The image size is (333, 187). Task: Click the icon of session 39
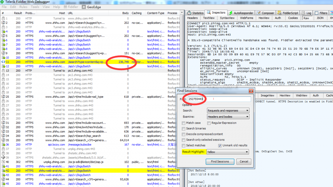tap(3, 158)
